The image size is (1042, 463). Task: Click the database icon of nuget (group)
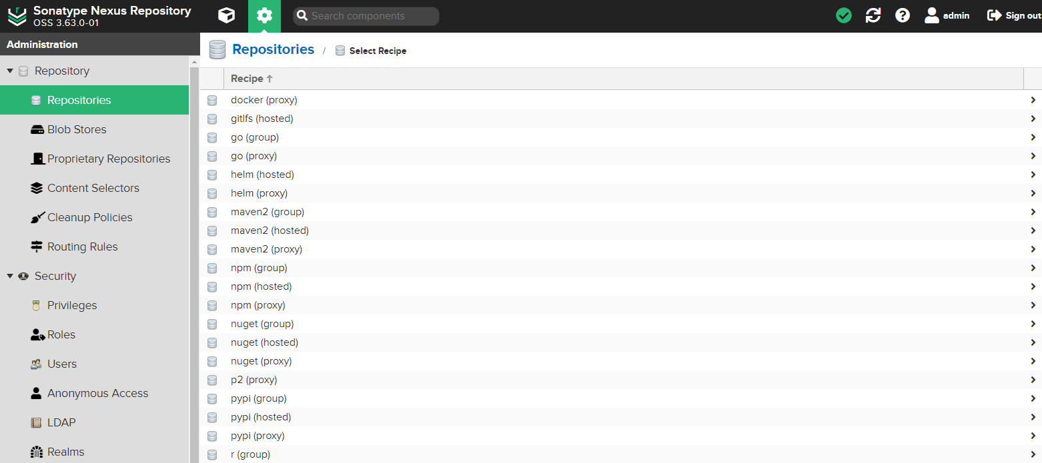click(x=212, y=324)
